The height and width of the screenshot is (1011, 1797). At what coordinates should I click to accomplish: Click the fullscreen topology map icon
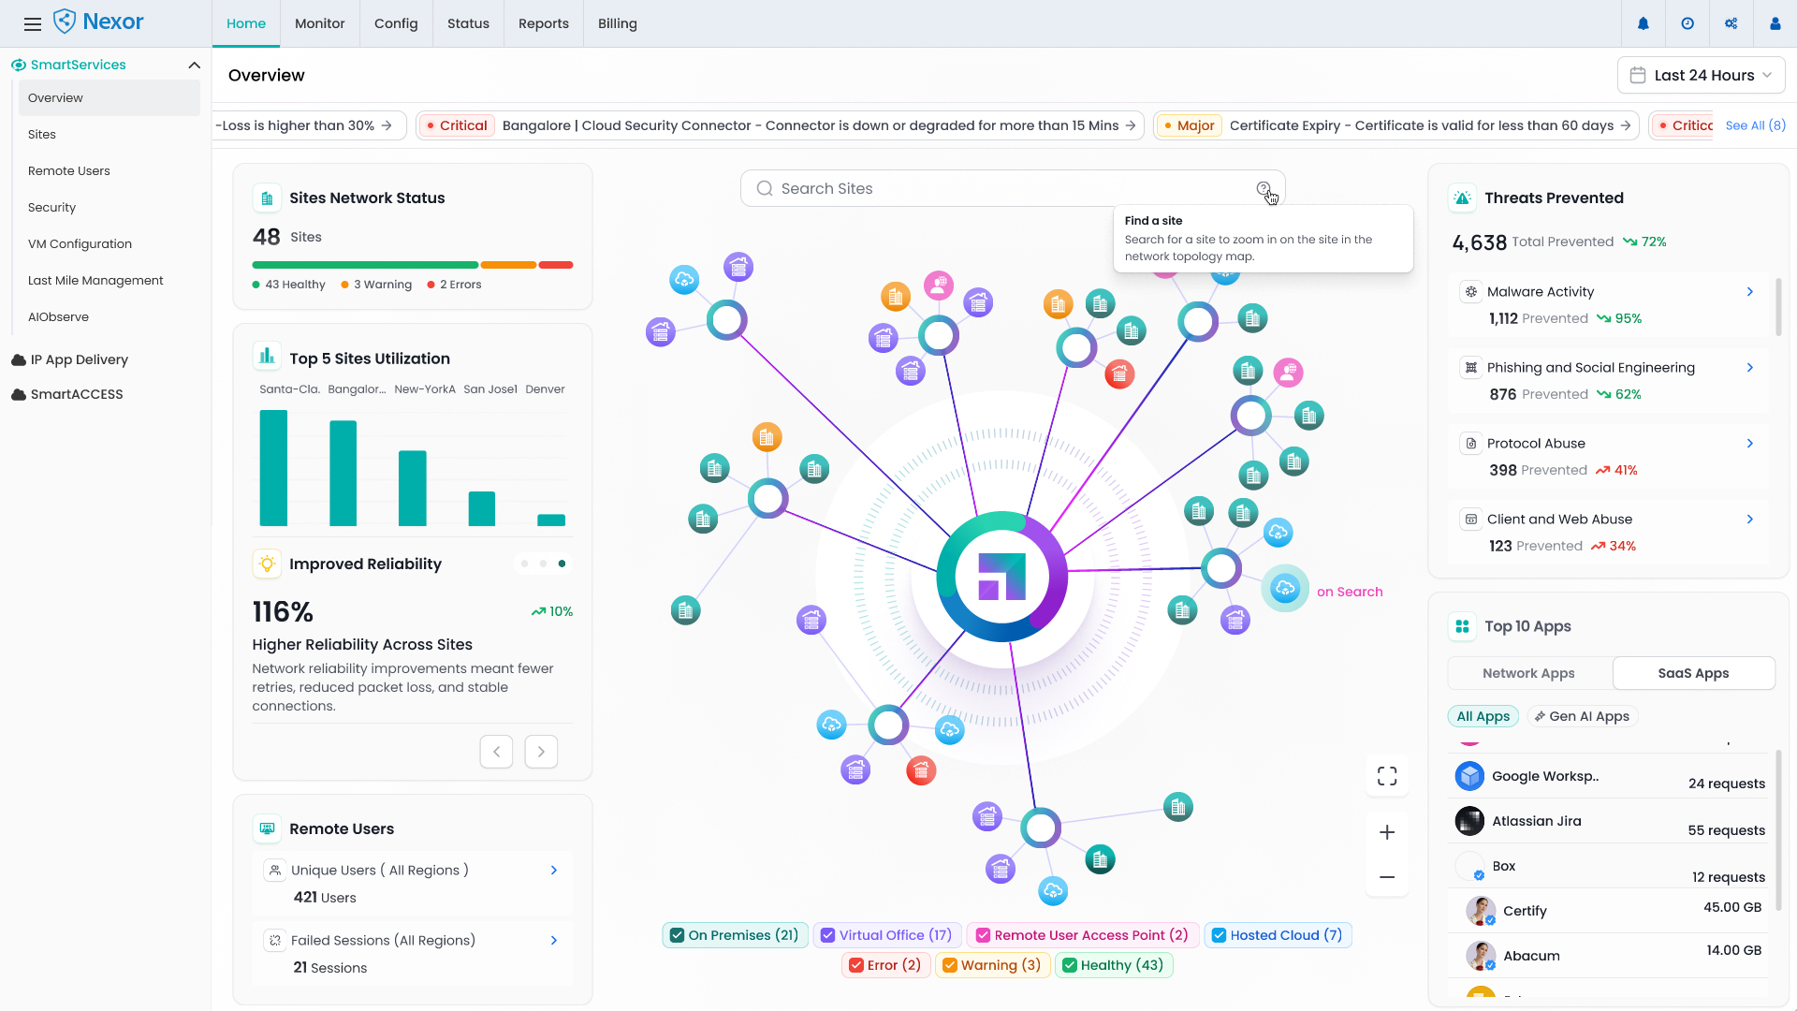pyautogui.click(x=1387, y=776)
